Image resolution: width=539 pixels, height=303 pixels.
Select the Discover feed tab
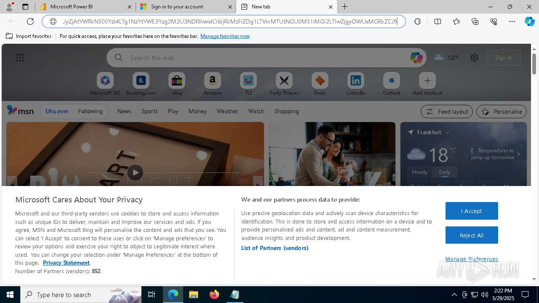point(57,111)
